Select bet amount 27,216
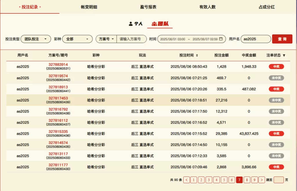The width and height of the screenshot is (297, 191). [221, 100]
